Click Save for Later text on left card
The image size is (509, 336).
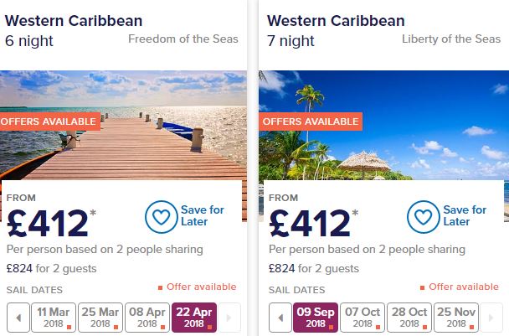click(x=202, y=216)
